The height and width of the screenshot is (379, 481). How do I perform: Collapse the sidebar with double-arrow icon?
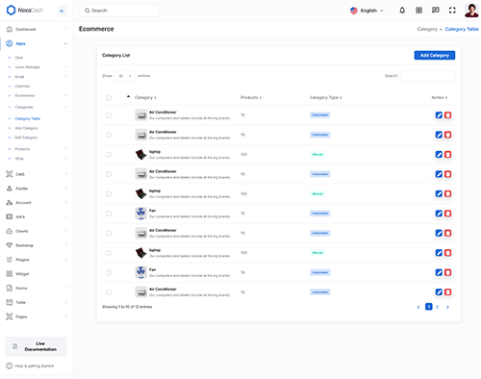pos(62,11)
